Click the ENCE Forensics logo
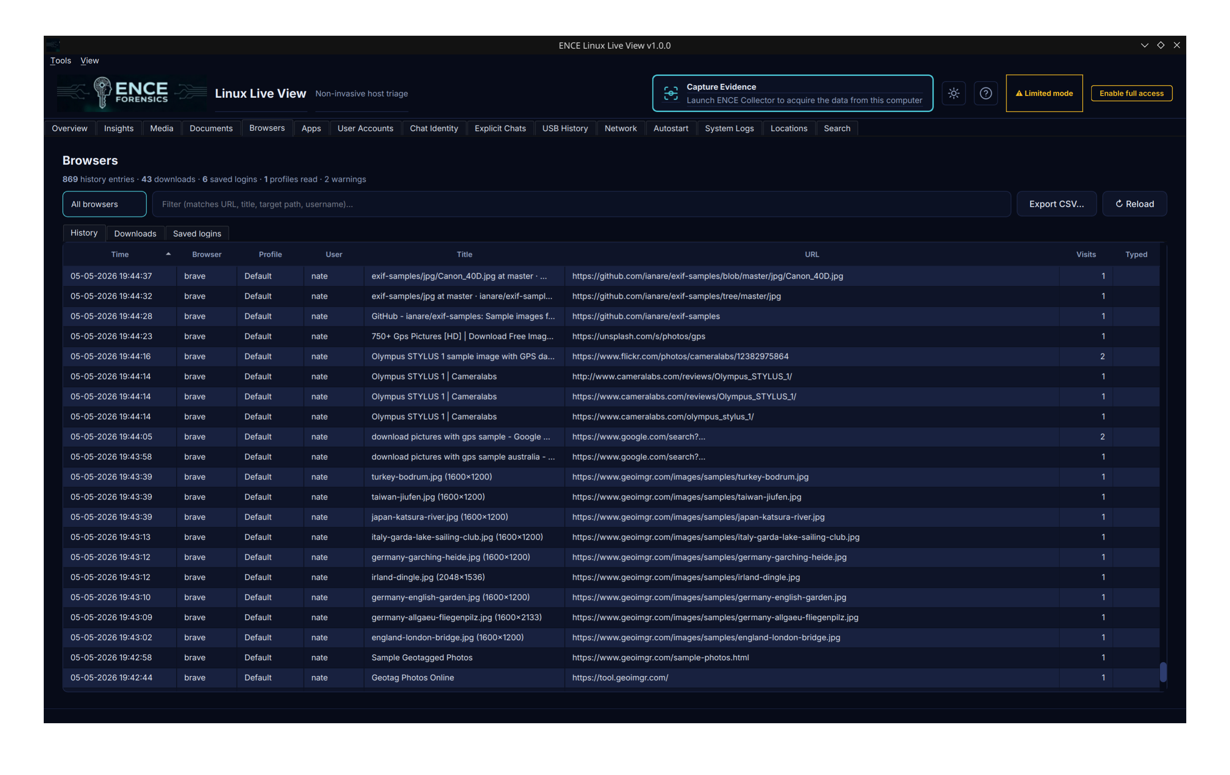The height and width of the screenshot is (775, 1230). tap(132, 93)
